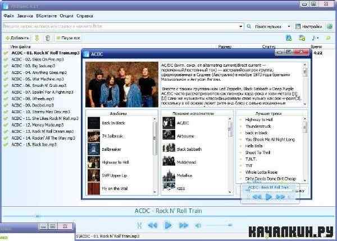Click the yellow icon at toolbar's far right

(x=328, y=38)
